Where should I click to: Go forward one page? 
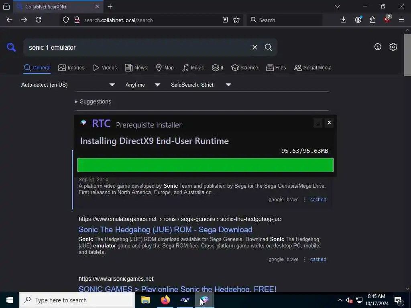click(24, 20)
